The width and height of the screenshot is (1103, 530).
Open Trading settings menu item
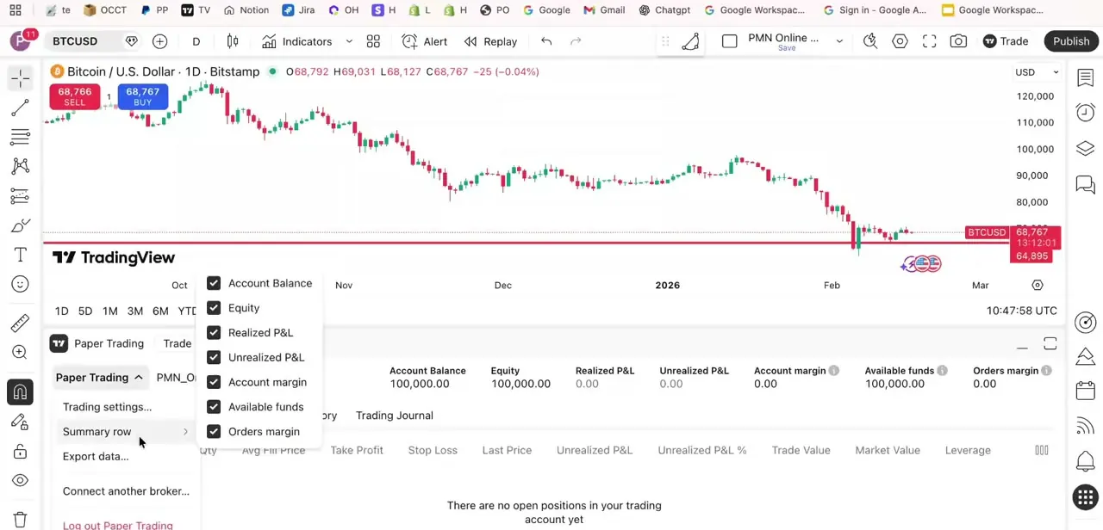[107, 407]
